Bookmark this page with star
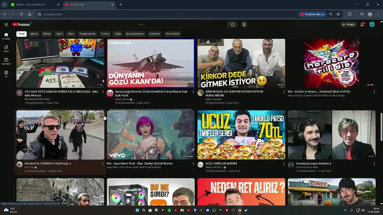383x215 pixels. [338, 14]
